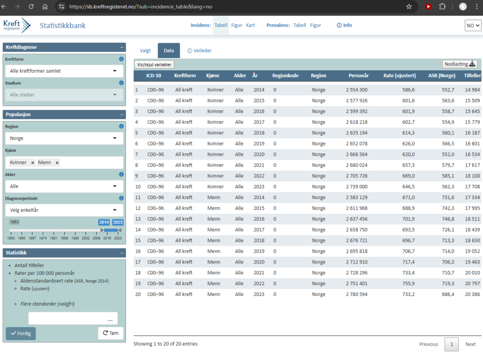Click the 2014 year slider handle
The width and height of the screenshot is (483, 354).
click(x=102, y=230)
